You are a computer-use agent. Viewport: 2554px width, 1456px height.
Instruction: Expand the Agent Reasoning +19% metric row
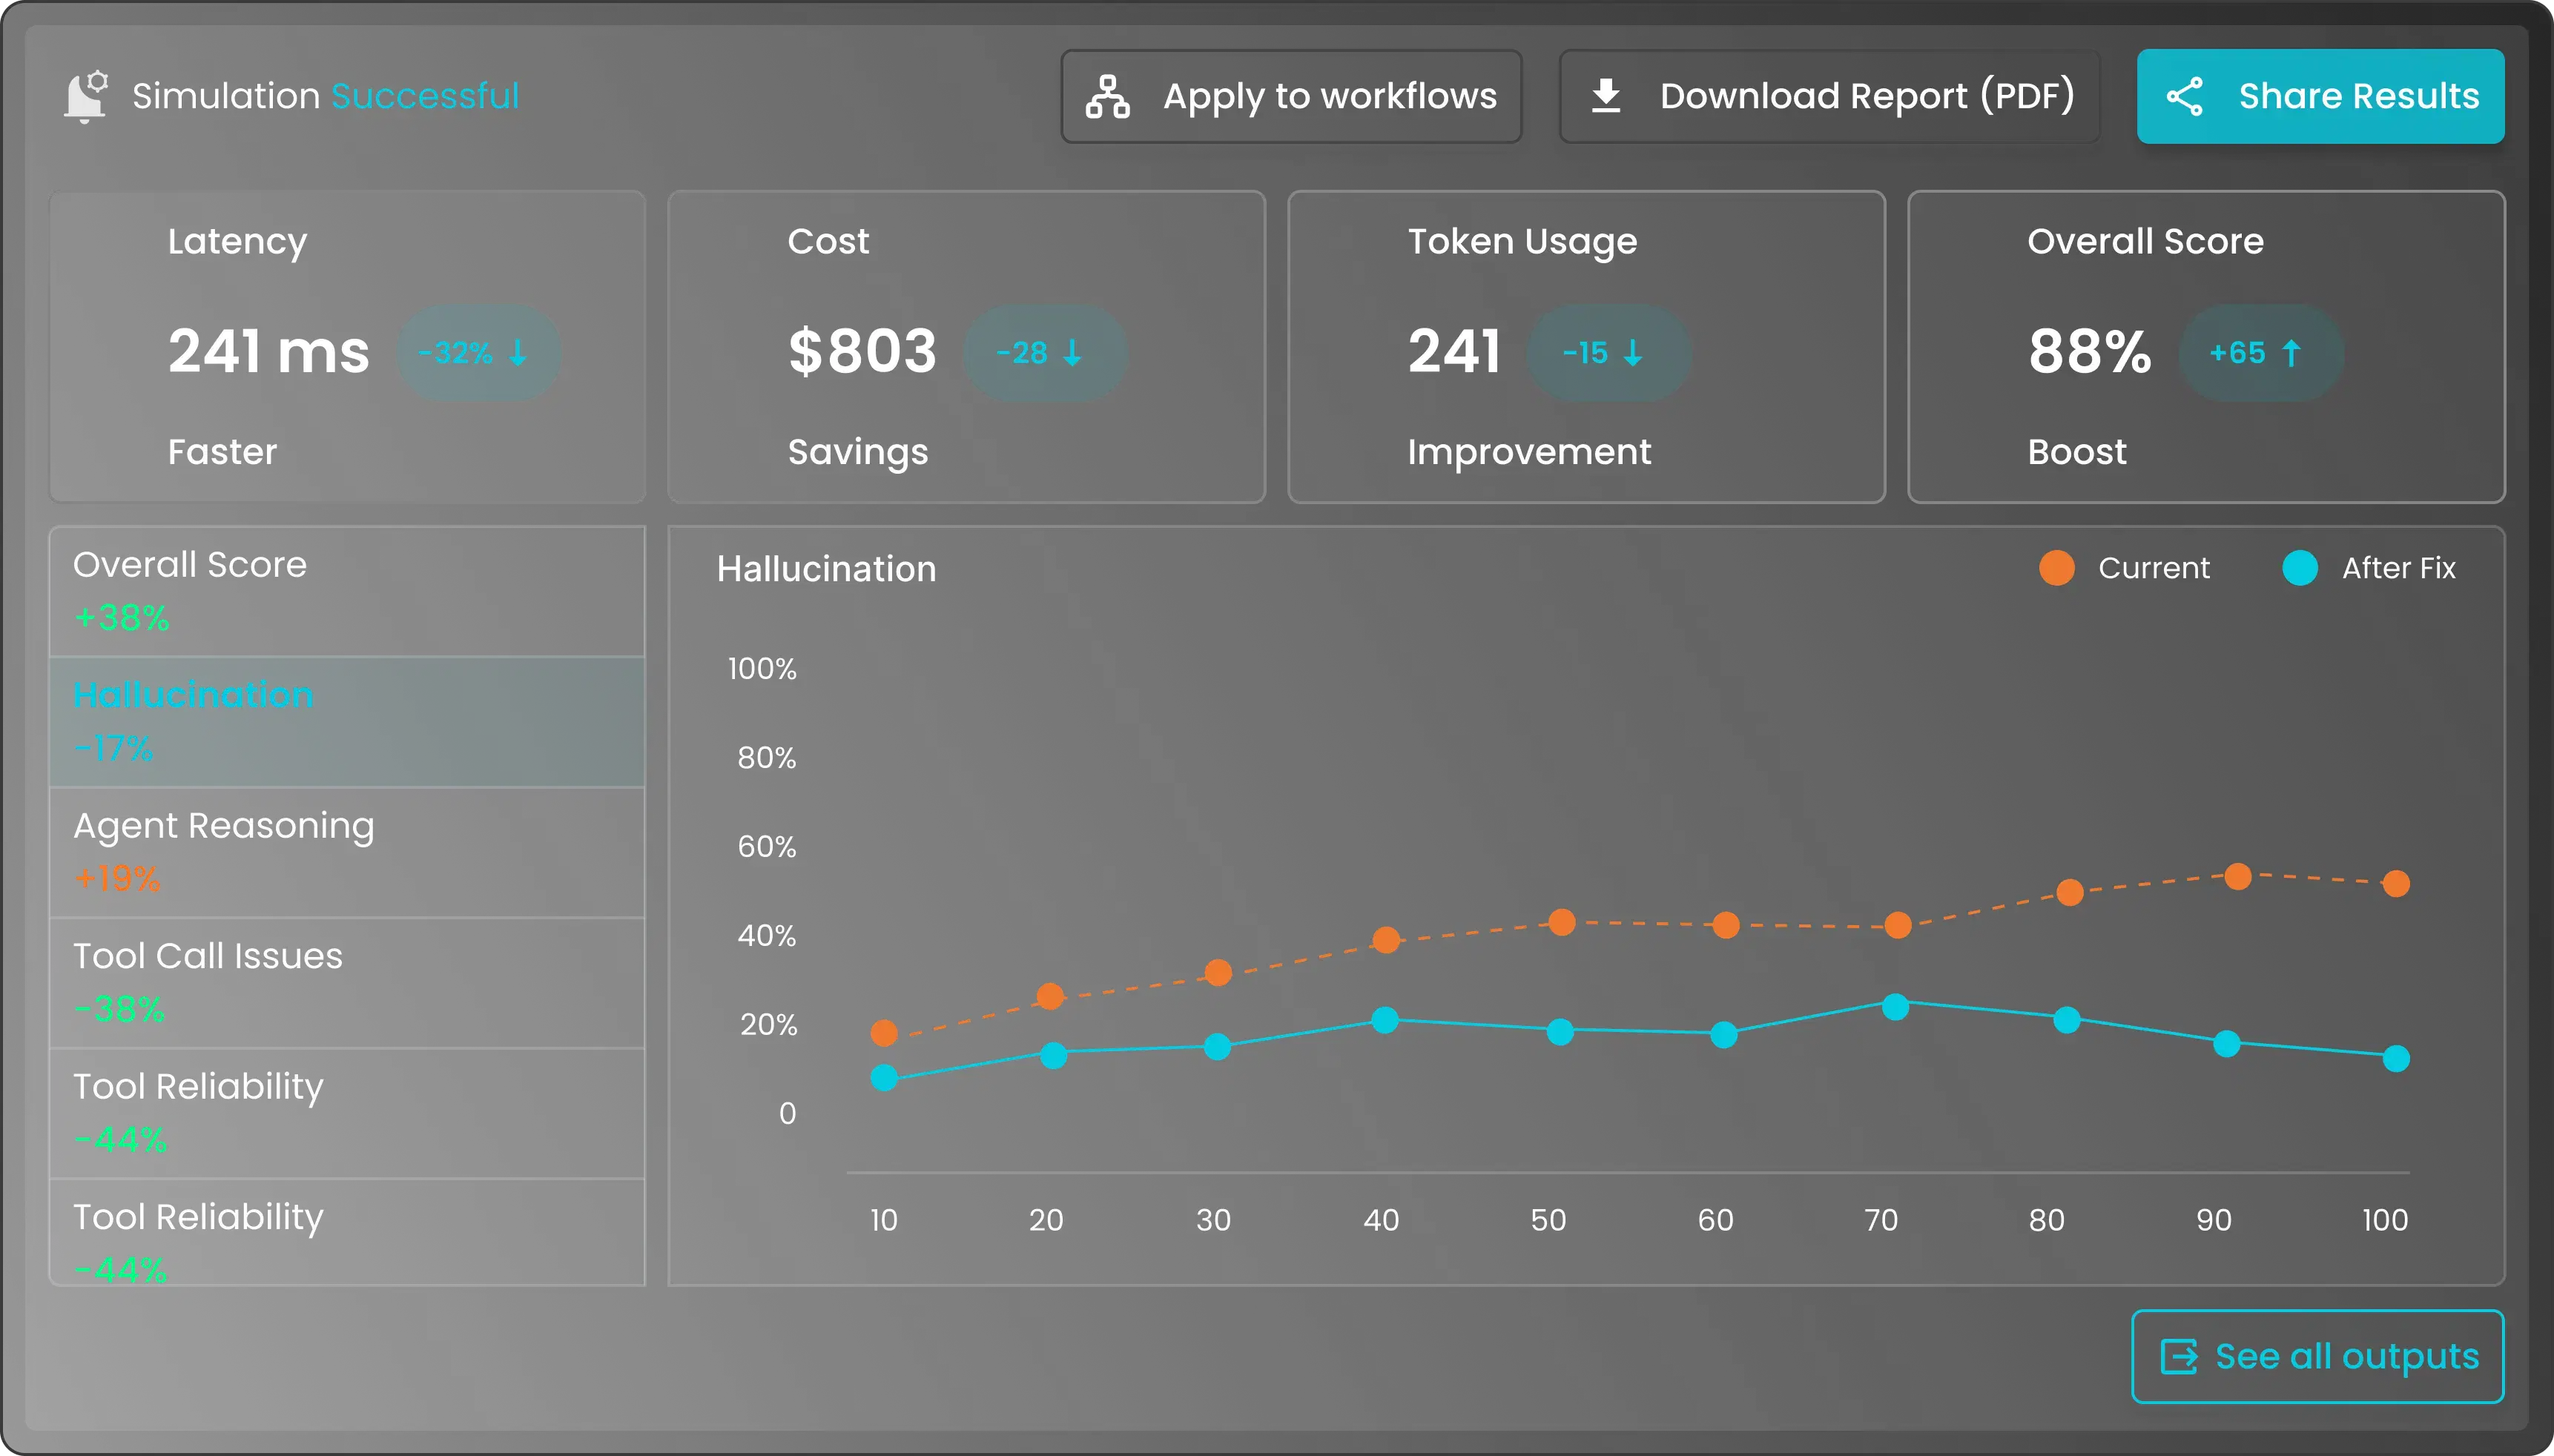click(347, 851)
